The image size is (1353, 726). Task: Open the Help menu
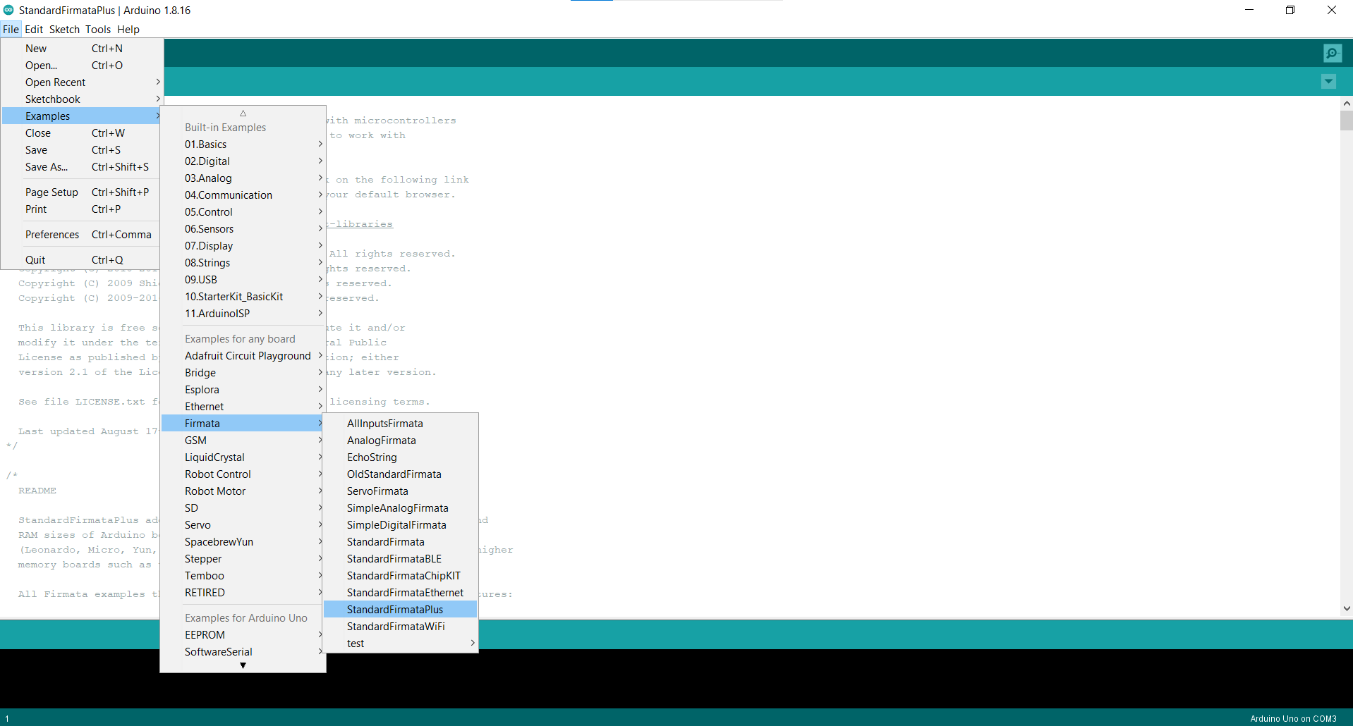coord(128,29)
